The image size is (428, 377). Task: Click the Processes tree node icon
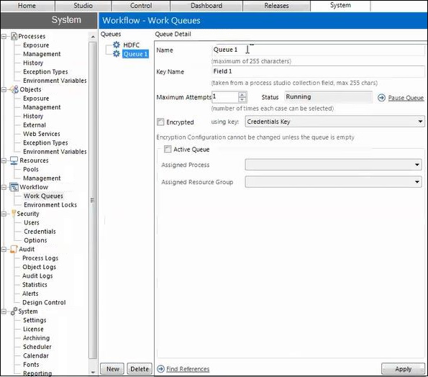[14, 36]
